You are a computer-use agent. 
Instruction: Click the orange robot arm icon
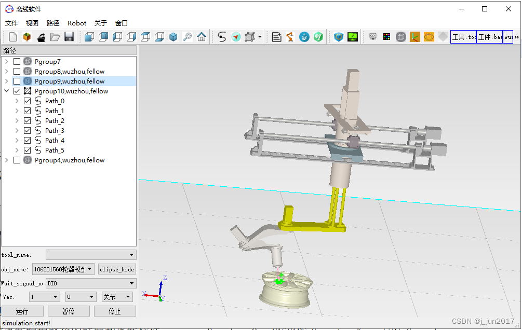click(x=290, y=37)
